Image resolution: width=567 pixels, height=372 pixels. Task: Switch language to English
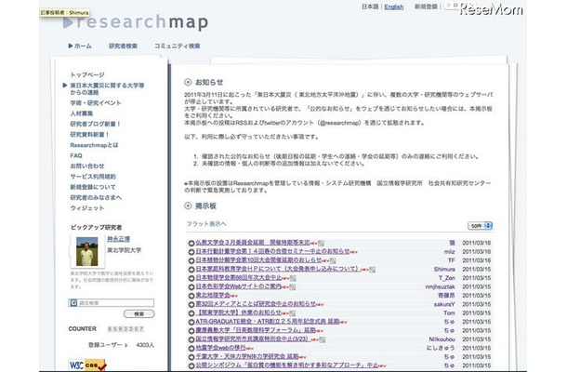click(394, 7)
